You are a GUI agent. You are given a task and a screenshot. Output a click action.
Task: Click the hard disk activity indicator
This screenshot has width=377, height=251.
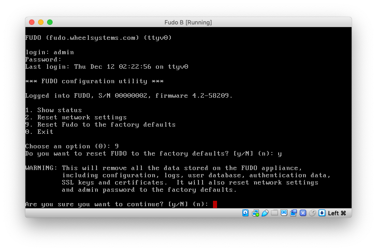[245, 213]
